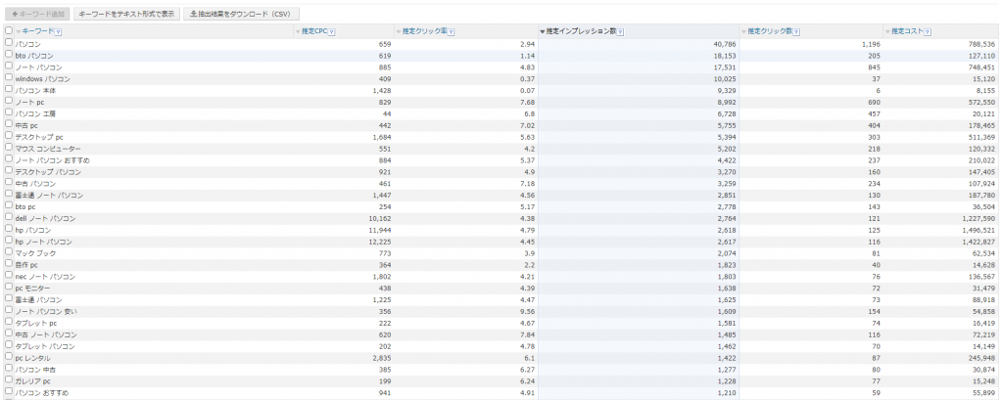Check the 中古 pc row checkbox

click(8, 124)
